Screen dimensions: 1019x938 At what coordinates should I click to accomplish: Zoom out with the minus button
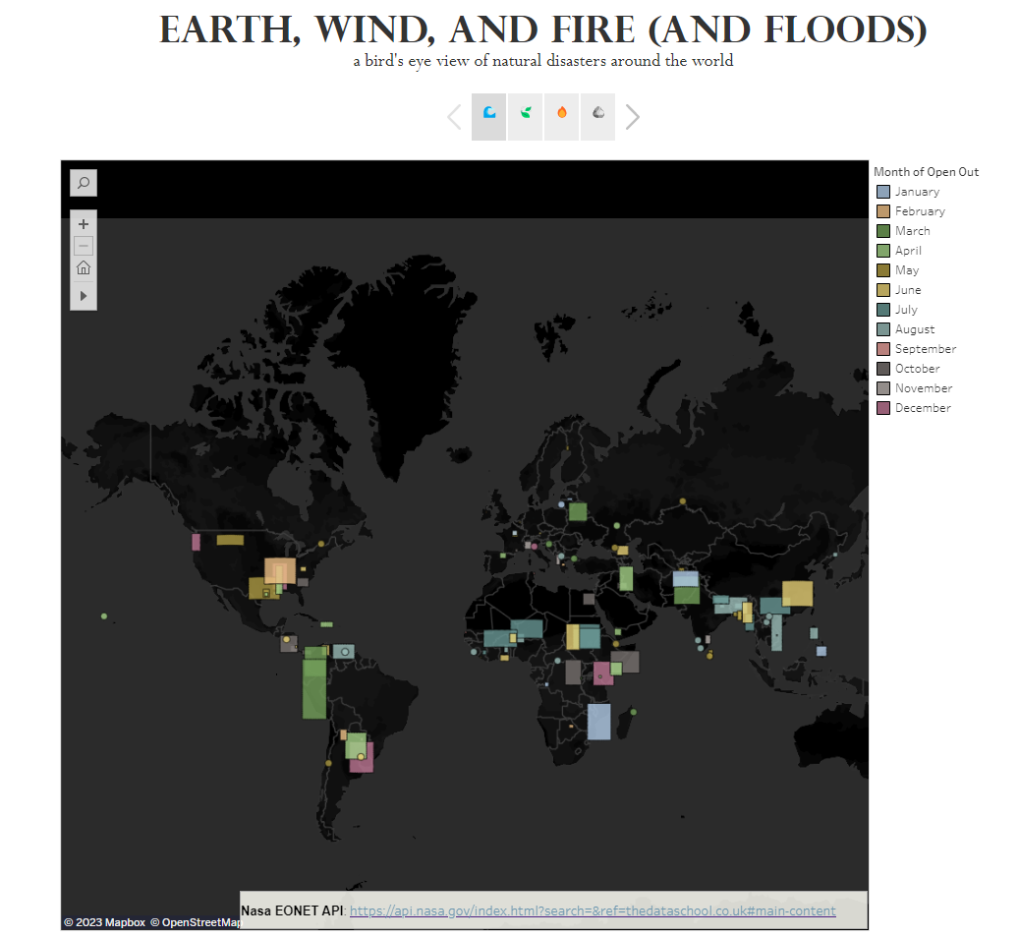pyautogui.click(x=84, y=246)
